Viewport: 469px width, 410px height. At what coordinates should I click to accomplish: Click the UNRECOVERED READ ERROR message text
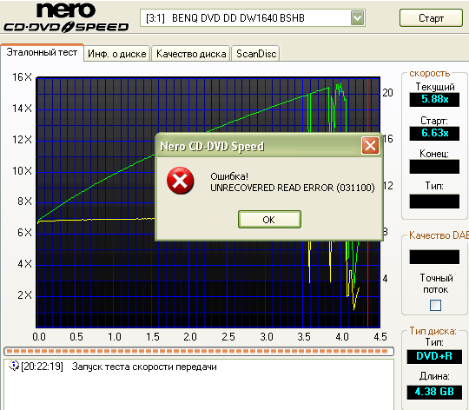[292, 188]
